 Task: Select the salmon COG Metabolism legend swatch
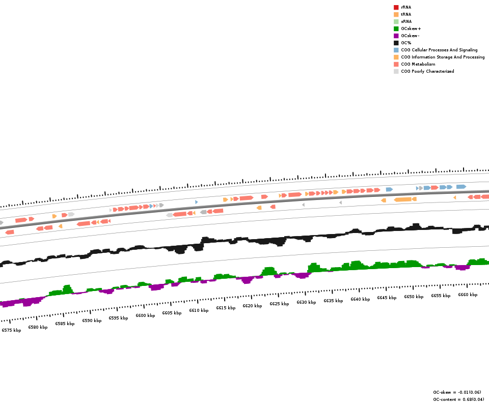[x=396, y=64]
